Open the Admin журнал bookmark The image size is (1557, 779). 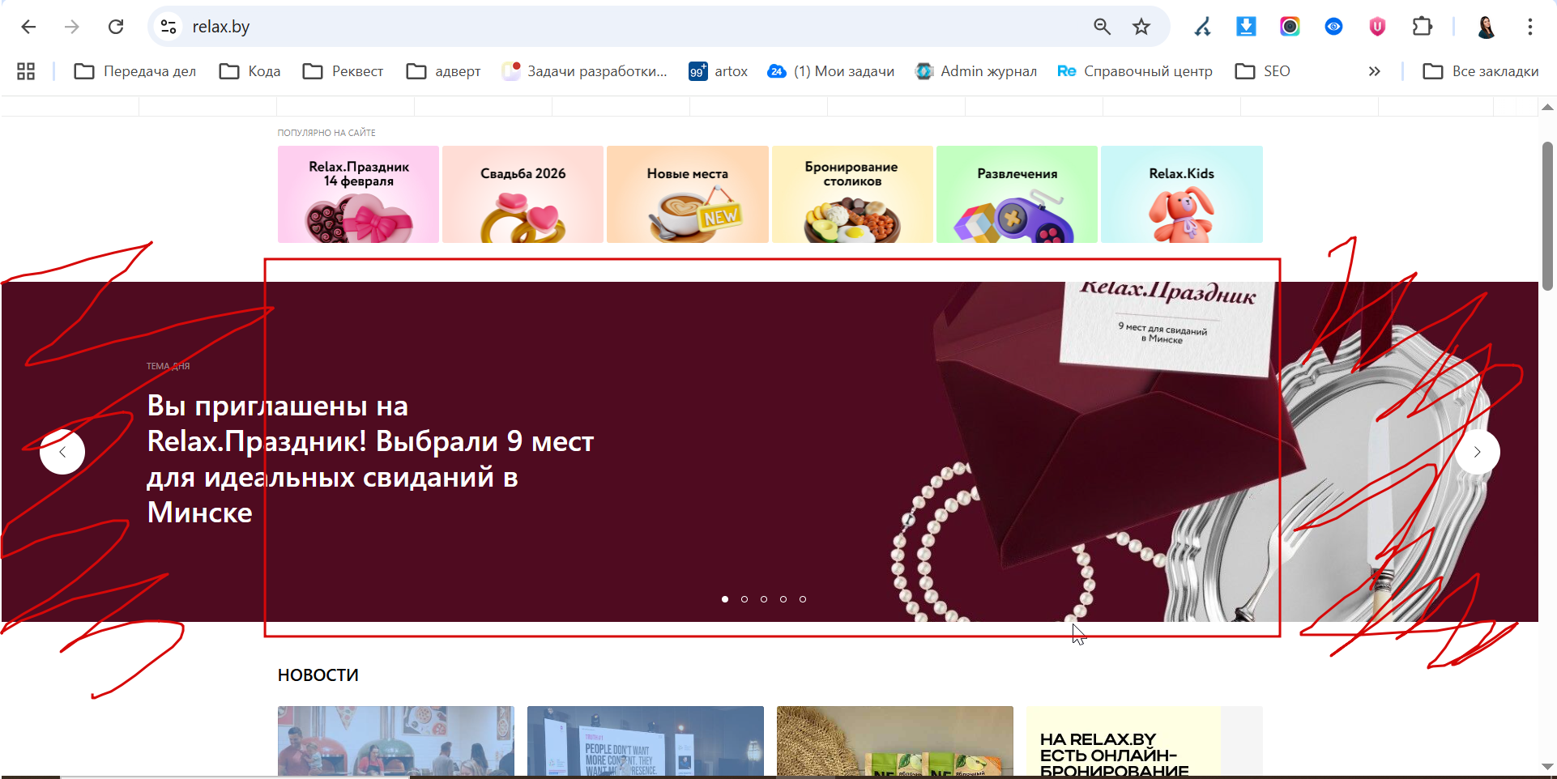point(976,71)
